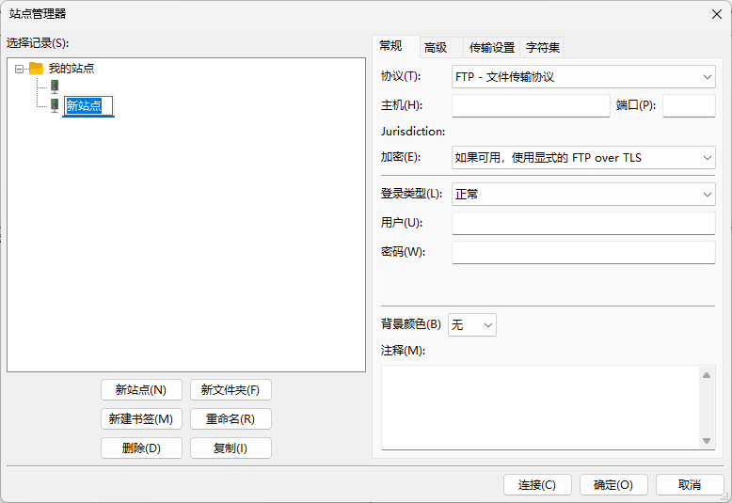Click the server icon beside 新站点

[55, 105]
